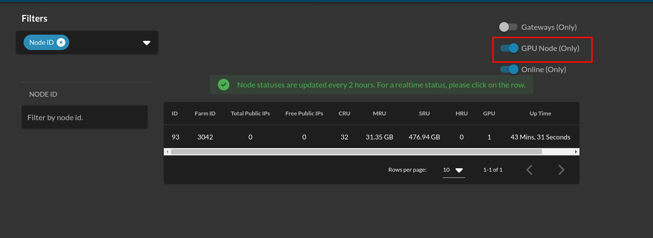Click the Filter by node id field
The image size is (653, 238).
[84, 117]
